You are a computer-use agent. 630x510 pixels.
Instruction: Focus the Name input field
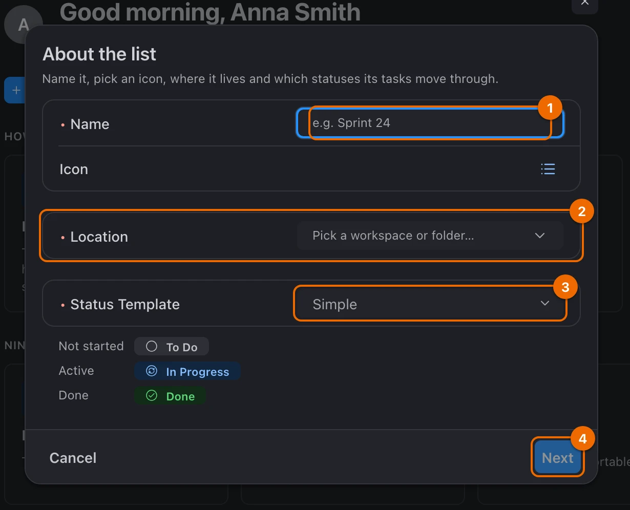pyautogui.click(x=430, y=123)
